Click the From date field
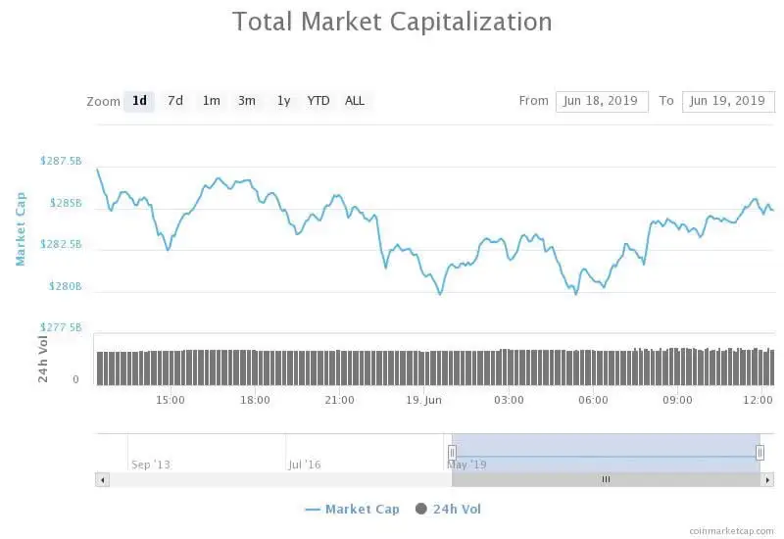 click(602, 101)
